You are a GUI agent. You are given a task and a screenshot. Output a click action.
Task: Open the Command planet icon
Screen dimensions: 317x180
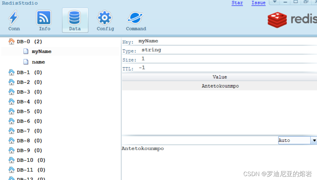tap(135, 18)
